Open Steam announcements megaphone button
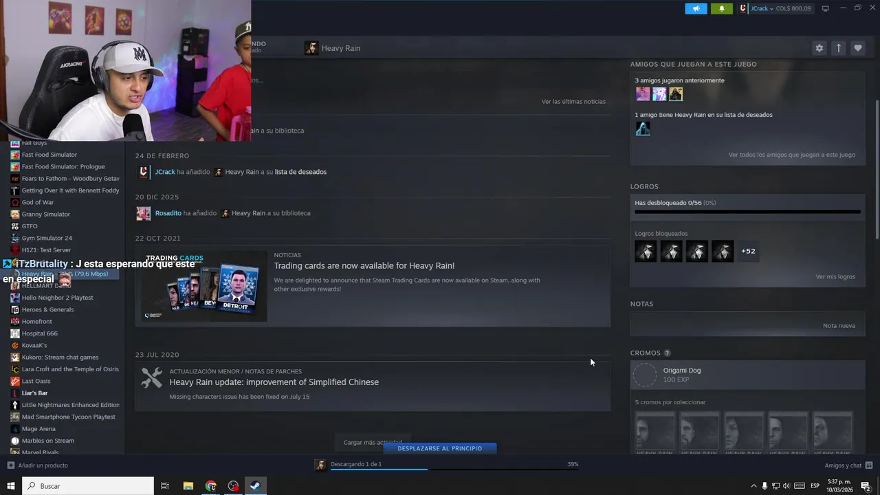Screen dimensions: 880x495 (x=696, y=9)
